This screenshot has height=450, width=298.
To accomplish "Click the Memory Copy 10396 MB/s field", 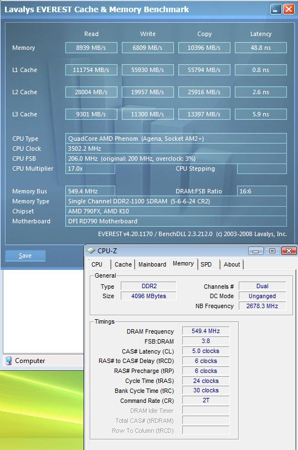I will 204,48.
